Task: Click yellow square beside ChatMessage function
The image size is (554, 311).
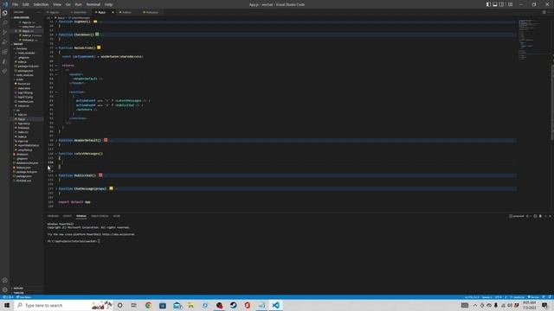Action: coord(112,188)
